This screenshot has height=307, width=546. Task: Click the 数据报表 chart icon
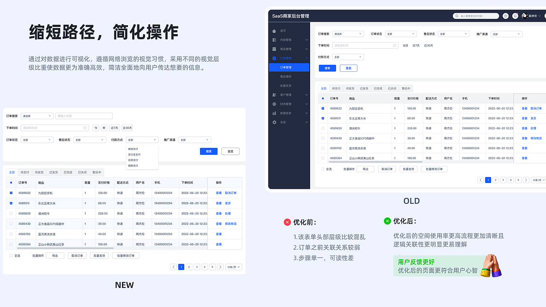274,113
